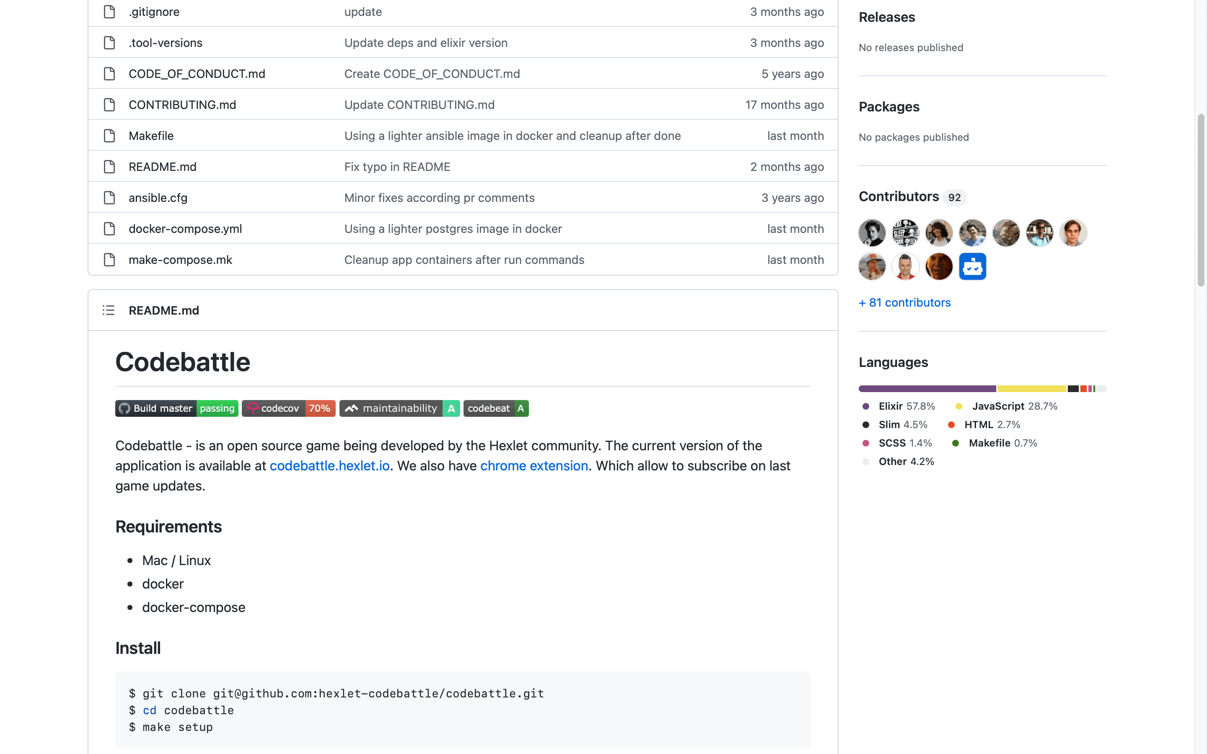The width and height of the screenshot is (1207, 754).
Task: Open the chrome extension link
Action: click(x=534, y=465)
